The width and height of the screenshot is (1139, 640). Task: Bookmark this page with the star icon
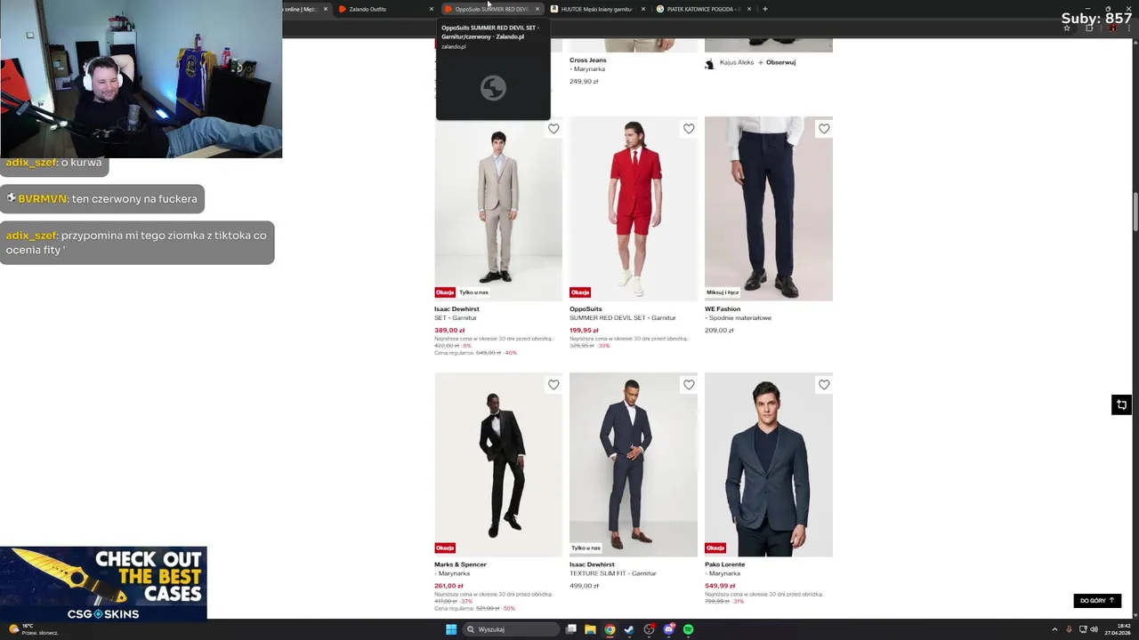pos(1067,28)
